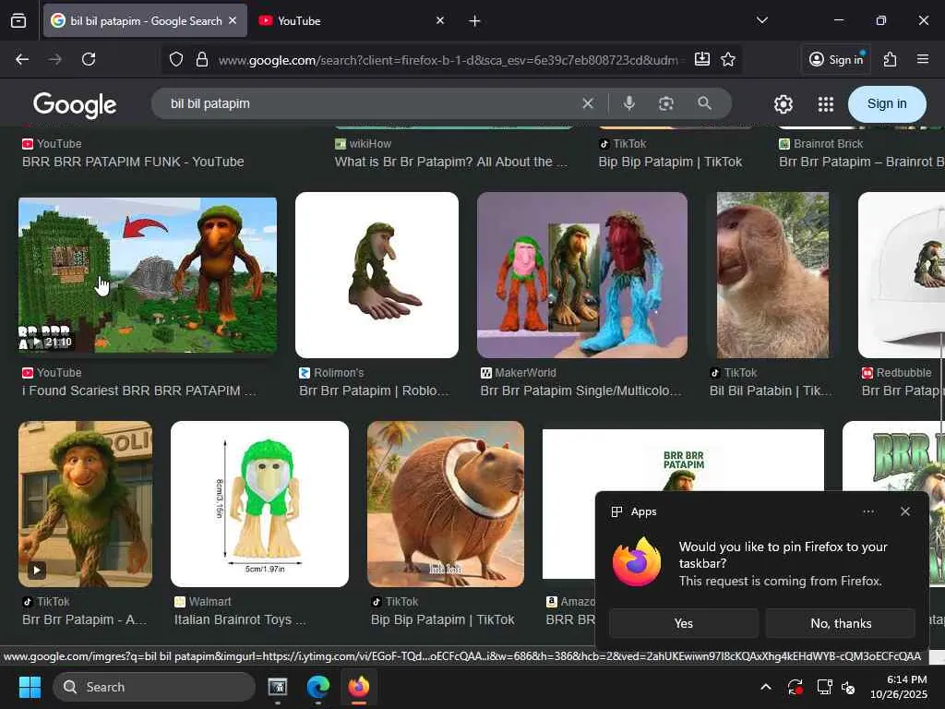Open a new tab with plus button
The height and width of the screenshot is (709, 945).
pyautogui.click(x=474, y=20)
